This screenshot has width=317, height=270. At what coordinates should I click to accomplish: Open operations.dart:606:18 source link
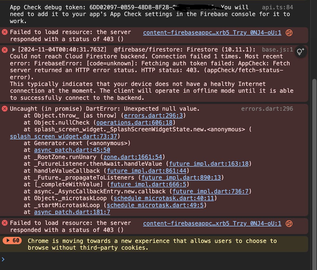pos(134,123)
